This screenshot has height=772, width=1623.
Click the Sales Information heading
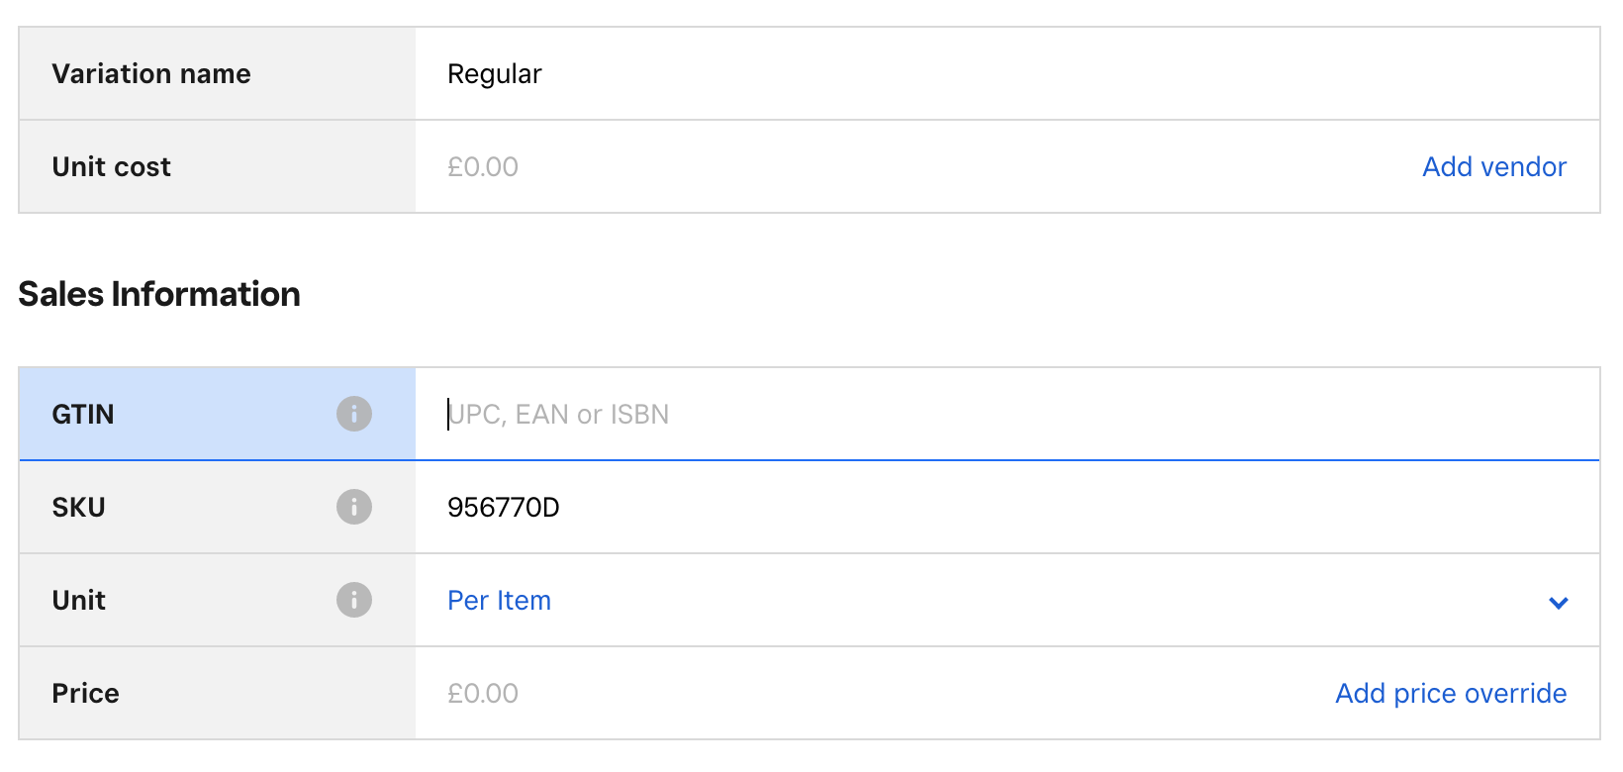(x=159, y=293)
